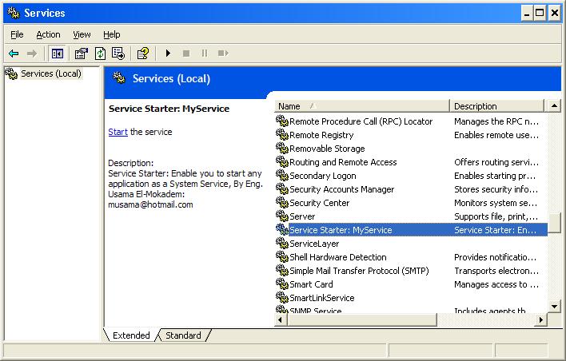Toggle the Show/Hide Console Tree icon
The image size is (566, 361).
click(x=58, y=54)
